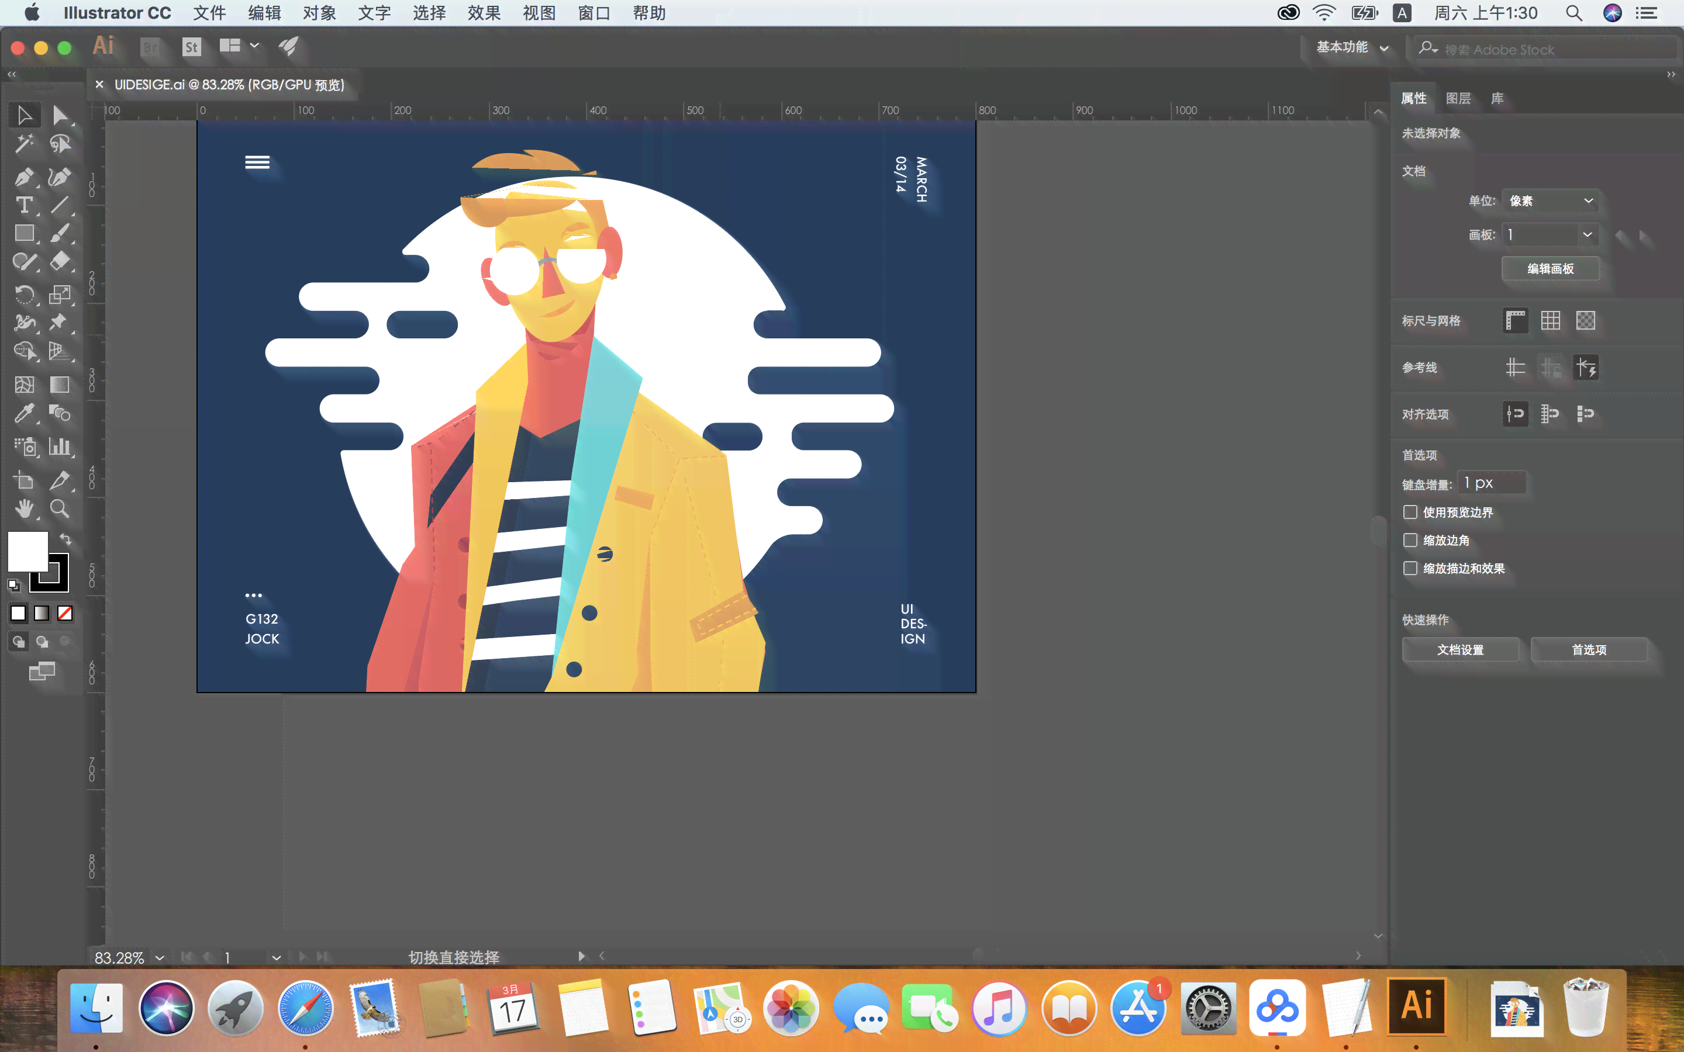1684x1052 pixels.
Task: Toggle snap to point in 对齐选项
Action: 1515,414
